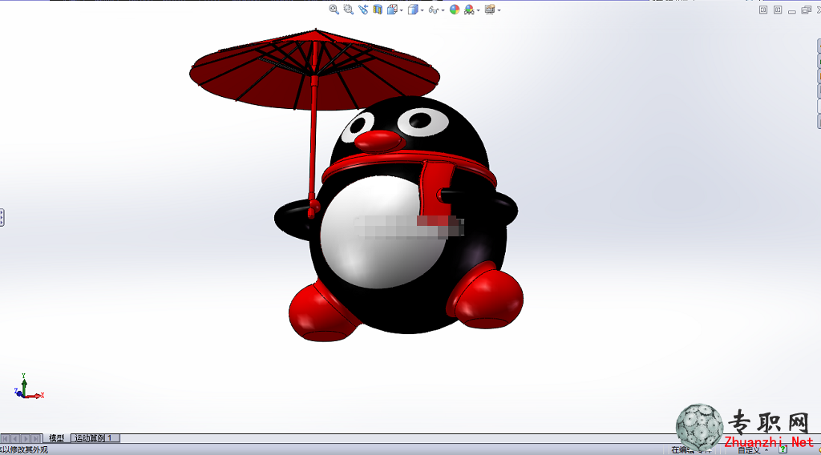Click the 在编辑 status text
Screen dimensions: 821x455
tap(683, 449)
